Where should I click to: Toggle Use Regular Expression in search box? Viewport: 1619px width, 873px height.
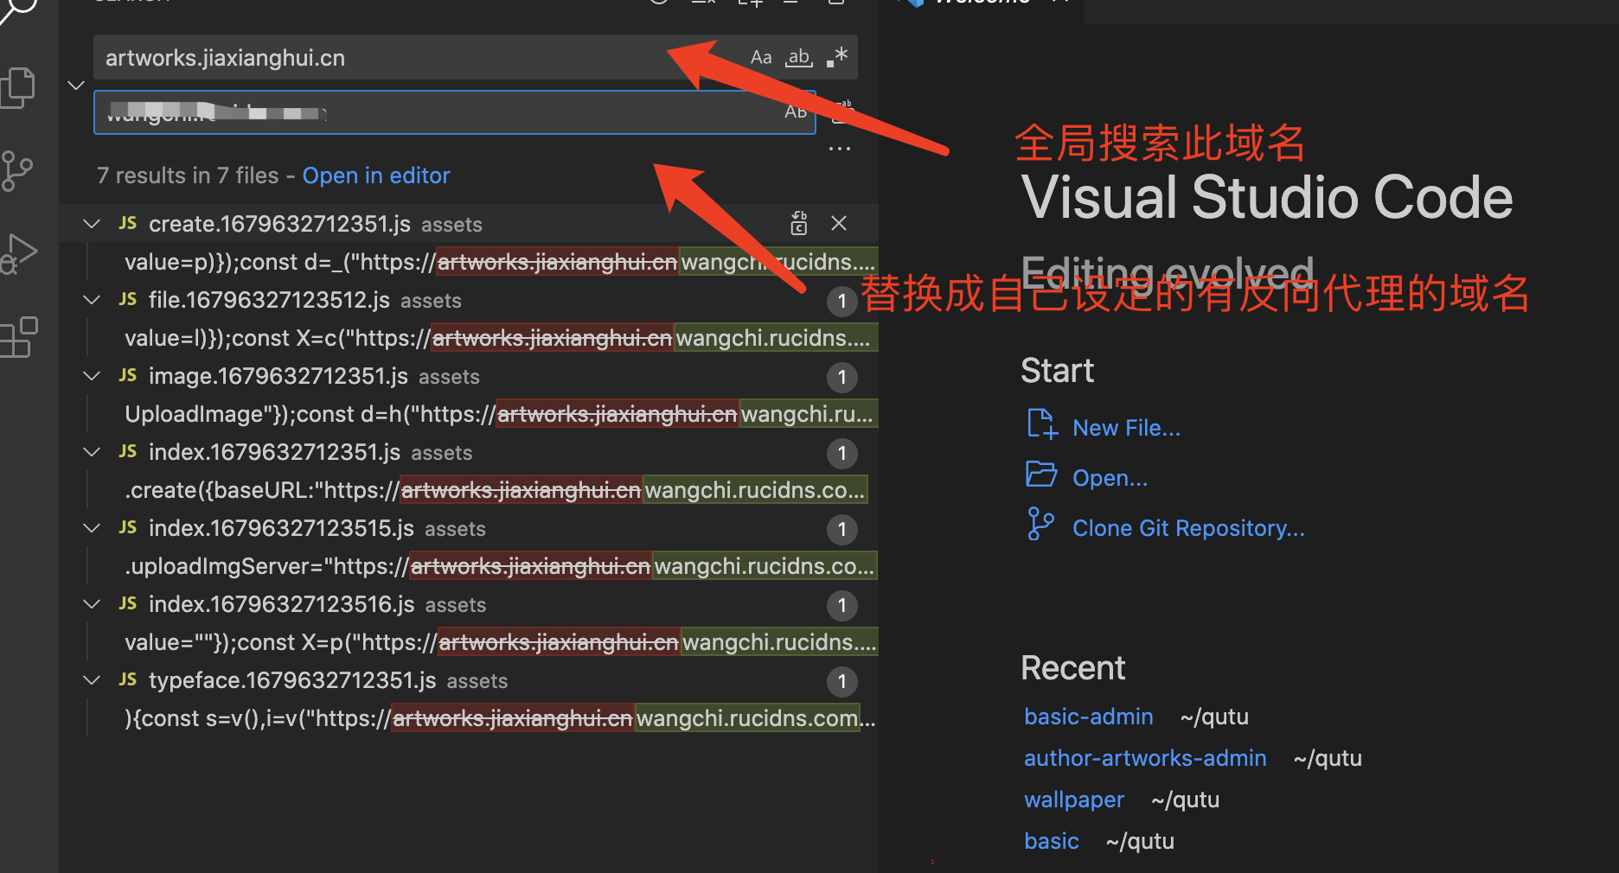[x=836, y=58]
